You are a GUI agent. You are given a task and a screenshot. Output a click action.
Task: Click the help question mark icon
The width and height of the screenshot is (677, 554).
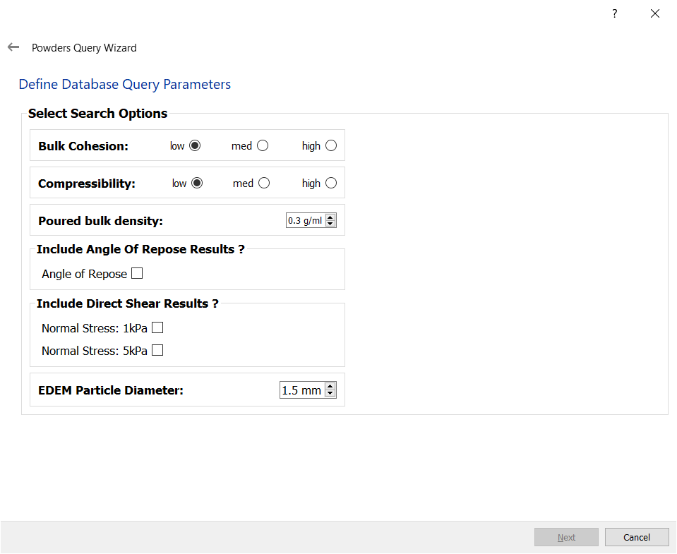(x=615, y=13)
